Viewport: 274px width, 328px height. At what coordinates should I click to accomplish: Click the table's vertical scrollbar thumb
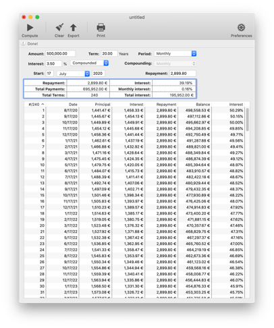click(248, 119)
